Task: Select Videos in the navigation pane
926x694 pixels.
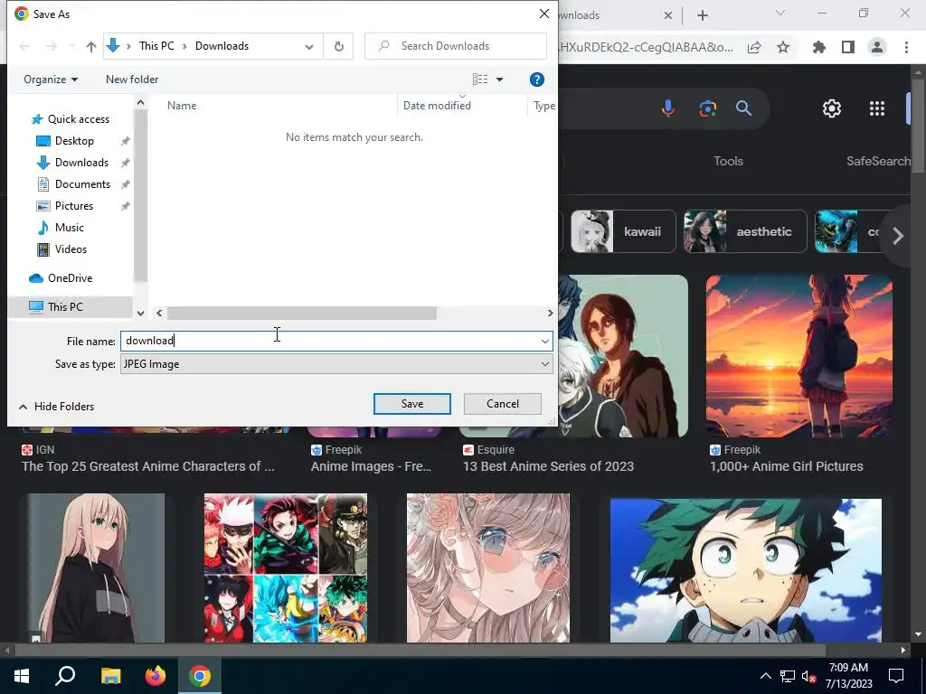Action: click(71, 249)
